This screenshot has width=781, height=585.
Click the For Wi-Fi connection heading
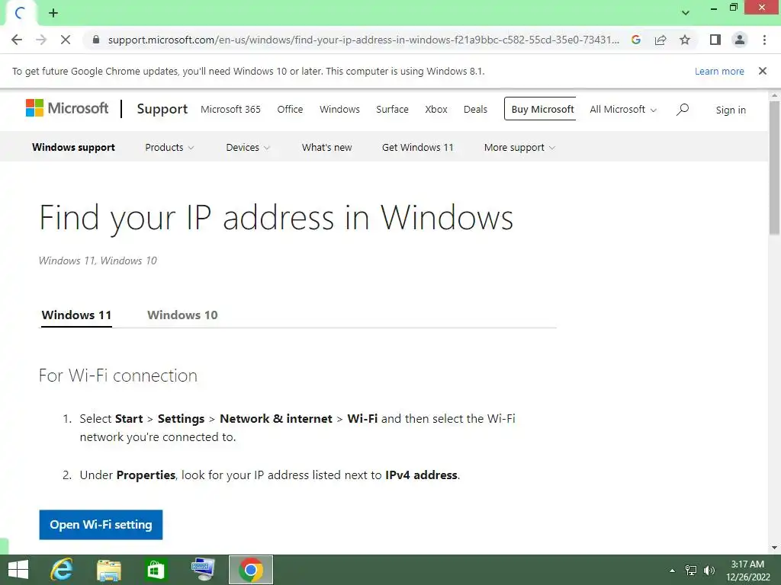(118, 376)
